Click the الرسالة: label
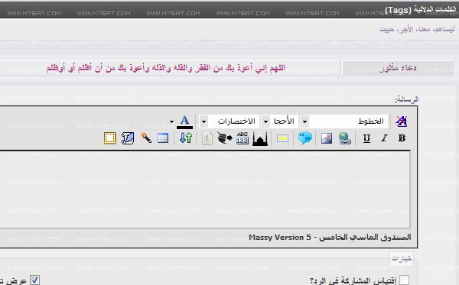Screen dimensions: 459x285 407,99
